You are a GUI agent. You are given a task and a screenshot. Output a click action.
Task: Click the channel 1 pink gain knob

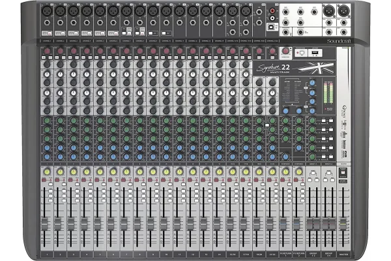[47, 51]
